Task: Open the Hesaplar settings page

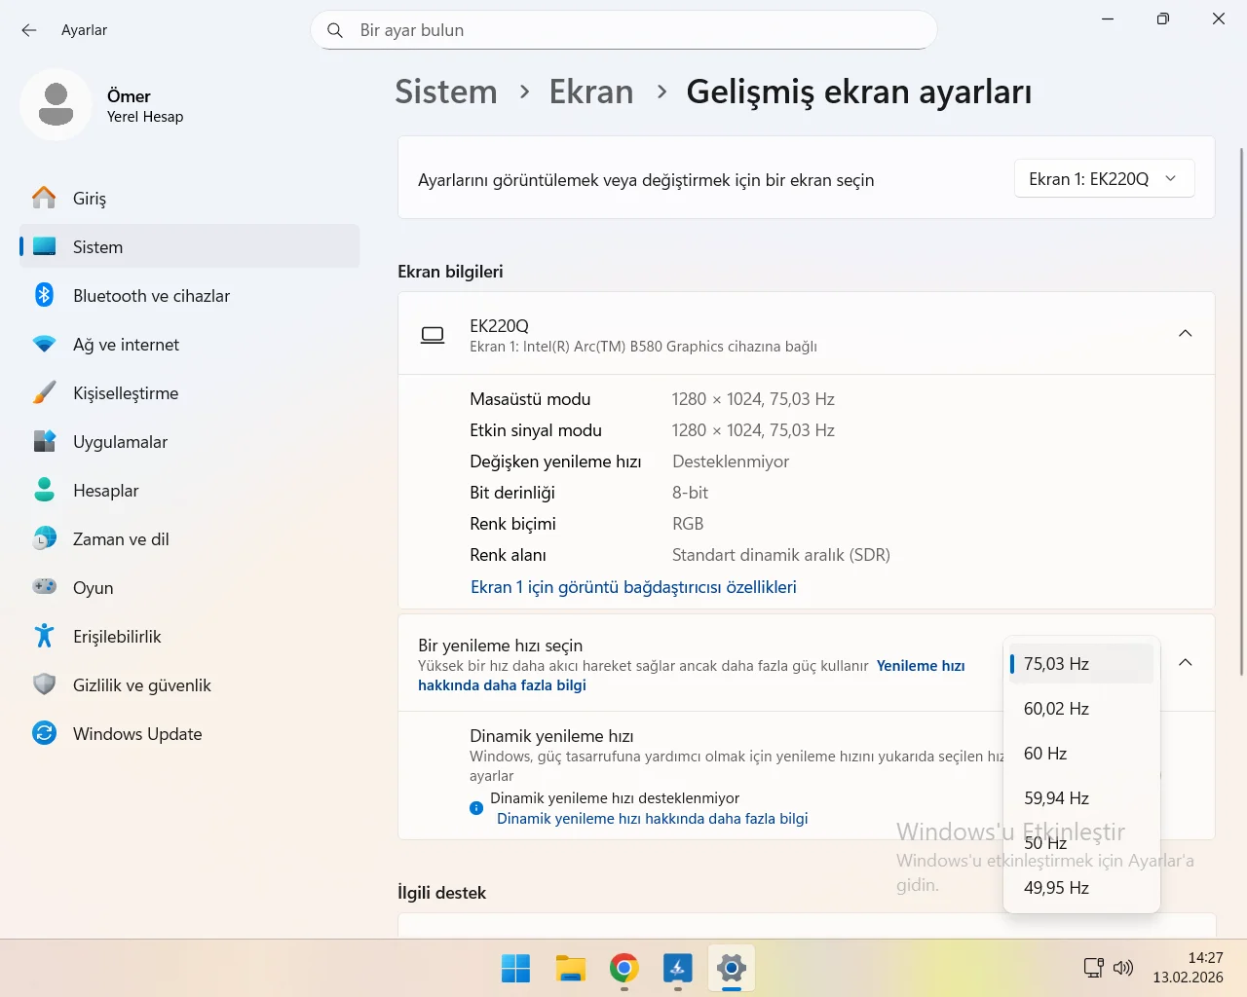Action: pos(190,490)
